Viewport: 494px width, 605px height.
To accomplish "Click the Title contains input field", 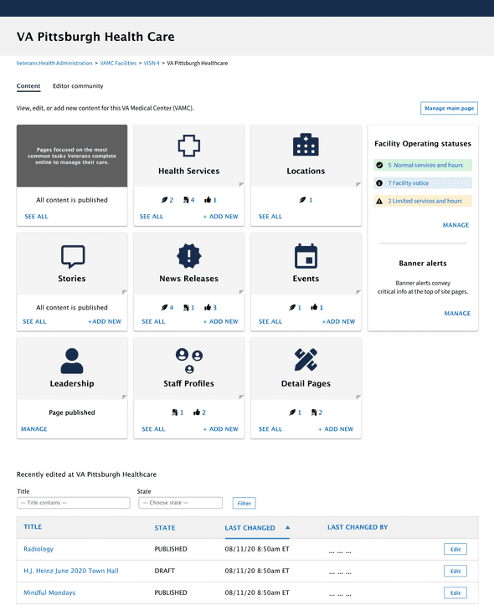I will pyautogui.click(x=74, y=503).
